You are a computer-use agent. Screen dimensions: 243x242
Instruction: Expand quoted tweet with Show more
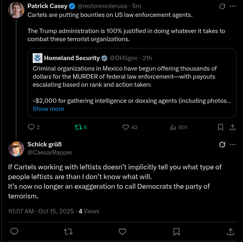(x=48, y=108)
